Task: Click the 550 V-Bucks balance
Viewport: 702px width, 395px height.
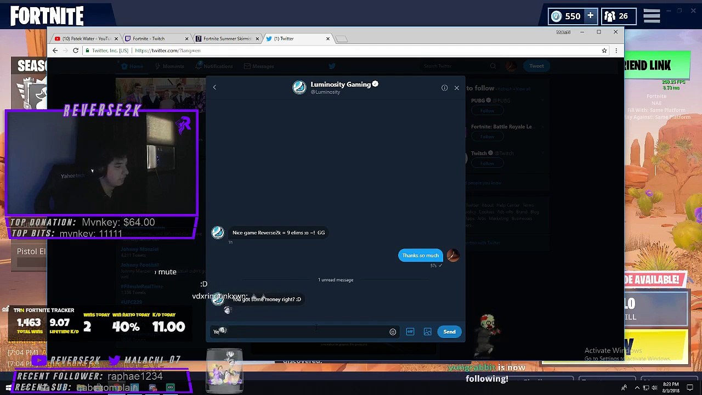Action: coord(567,16)
